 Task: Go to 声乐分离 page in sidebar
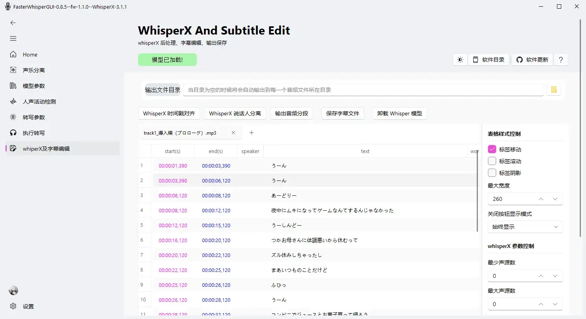34,70
